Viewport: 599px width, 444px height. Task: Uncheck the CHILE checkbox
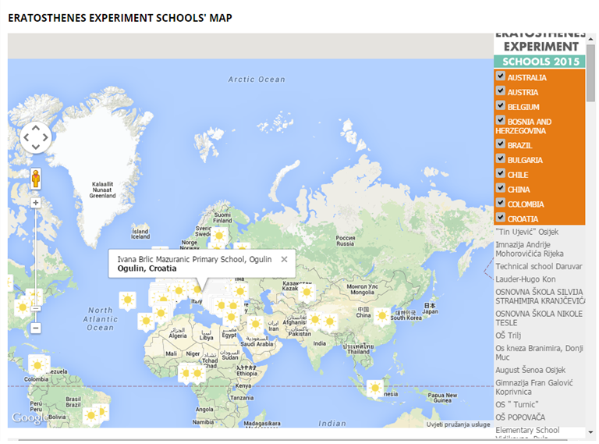click(x=501, y=173)
